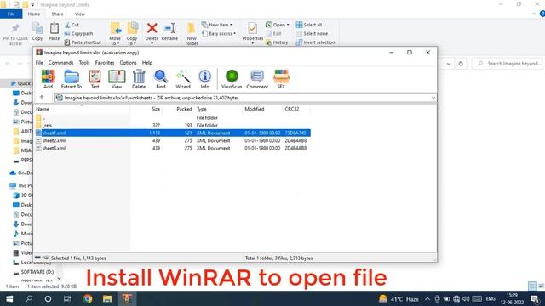Viewport: 545px width, 306px height.
Task: Go up one folder in WinRAR
Action: [42, 98]
